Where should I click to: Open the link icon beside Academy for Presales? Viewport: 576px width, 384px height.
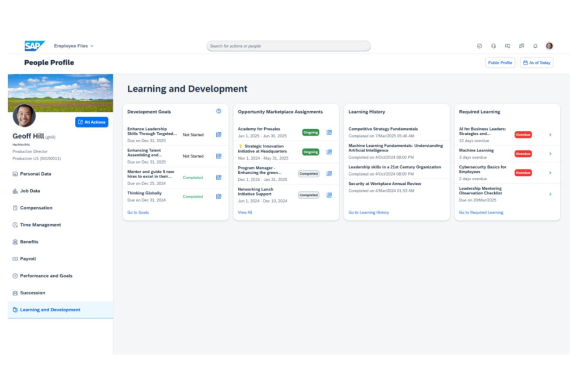329,132
